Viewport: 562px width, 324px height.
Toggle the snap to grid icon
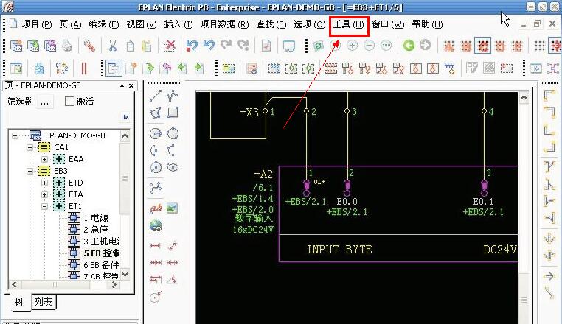click(x=555, y=46)
